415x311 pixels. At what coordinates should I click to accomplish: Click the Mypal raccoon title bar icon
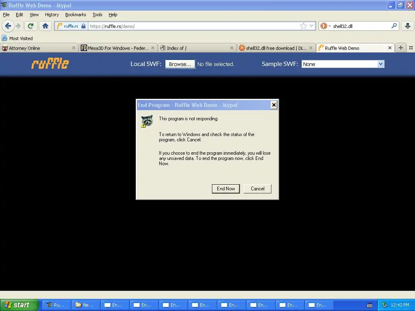4,5
